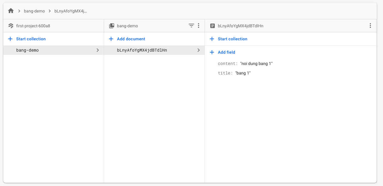This screenshot has width=383, height=186.
Task: Click the document icon beside bLnyAfoYgMX4jdBTdlHn header
Action: [212, 26]
